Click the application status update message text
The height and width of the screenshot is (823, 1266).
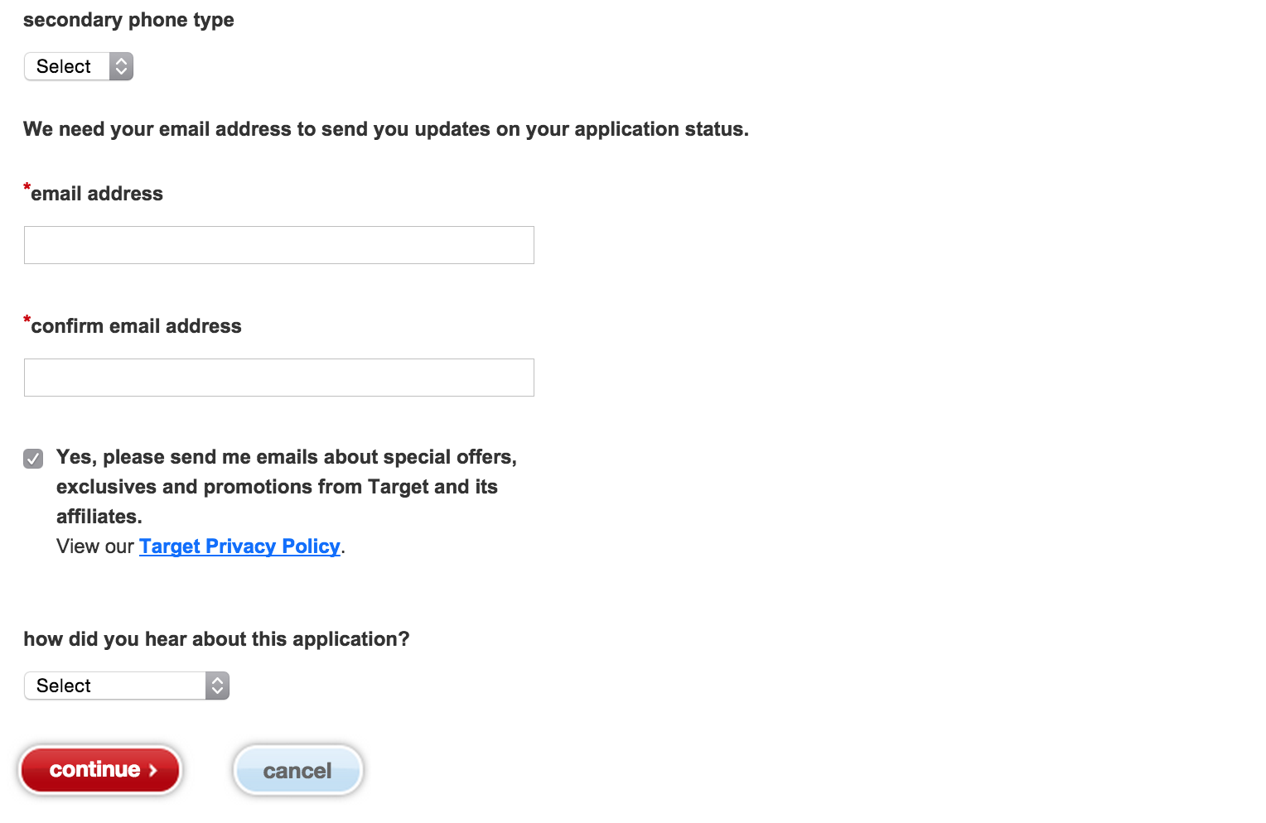[385, 129]
